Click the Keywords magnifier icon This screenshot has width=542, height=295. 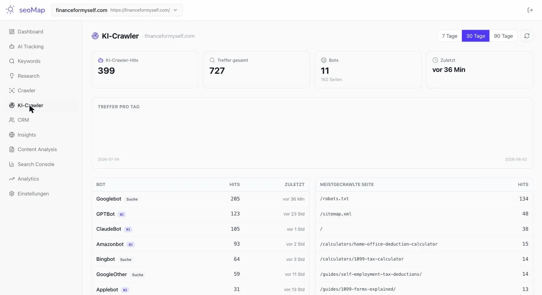pyautogui.click(x=12, y=61)
